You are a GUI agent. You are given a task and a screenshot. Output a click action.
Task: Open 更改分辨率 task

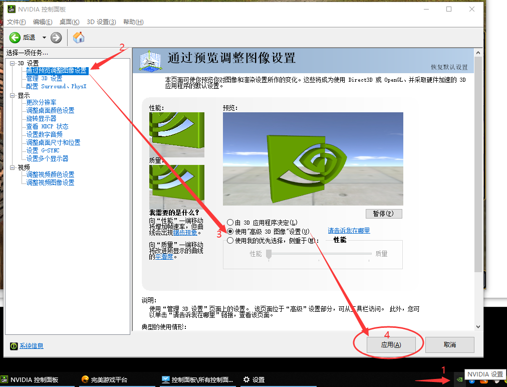pyautogui.click(x=42, y=102)
